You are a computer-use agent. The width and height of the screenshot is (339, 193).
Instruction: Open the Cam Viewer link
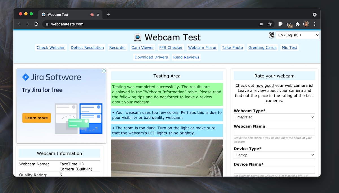143,47
